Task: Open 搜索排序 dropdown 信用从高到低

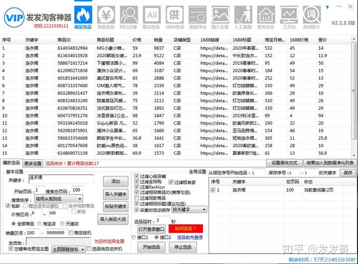Action: coord(59,199)
